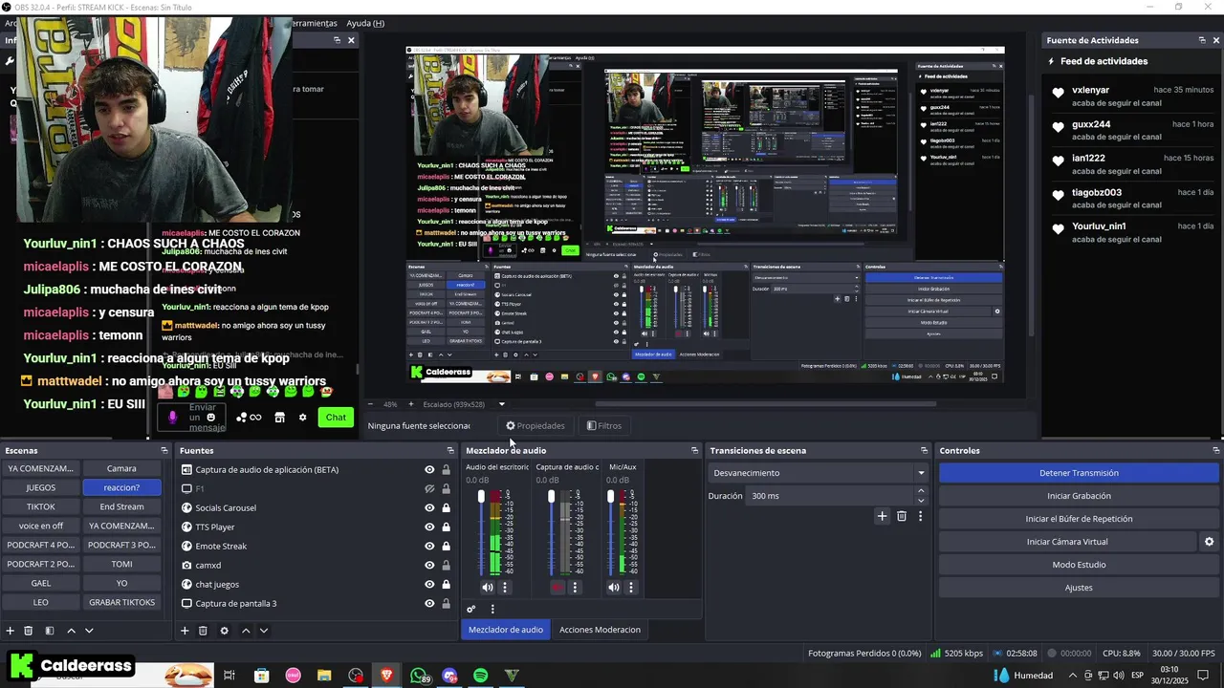Open Ajustes settings button
1224x688 pixels.
[x=1079, y=588]
